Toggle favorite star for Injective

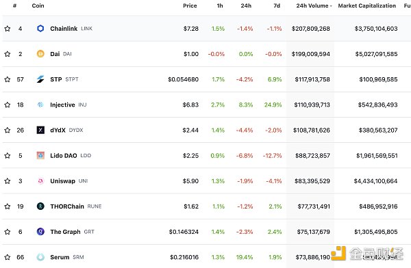coord(8,105)
